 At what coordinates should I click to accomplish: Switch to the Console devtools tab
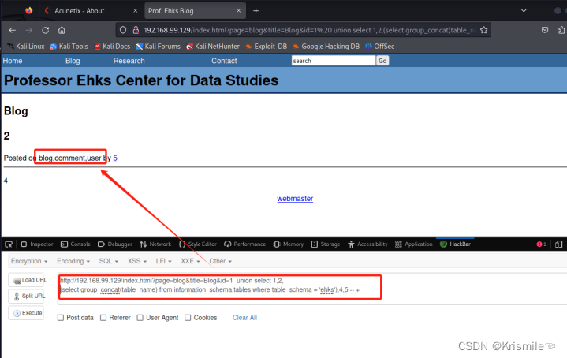point(76,244)
